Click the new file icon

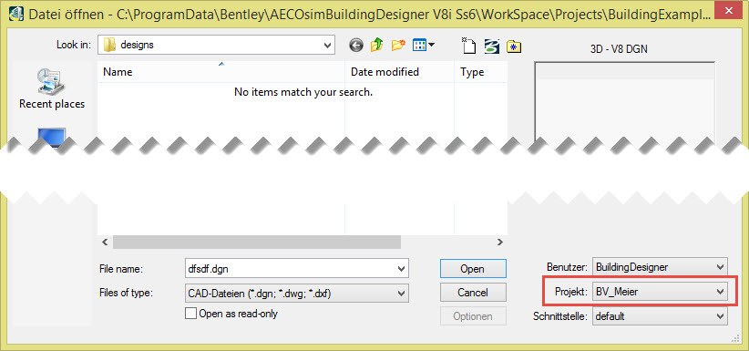[469, 46]
